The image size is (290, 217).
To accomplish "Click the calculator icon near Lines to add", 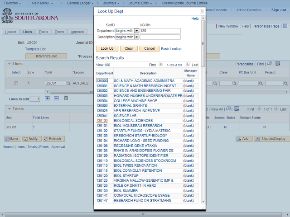I will (66, 98).
